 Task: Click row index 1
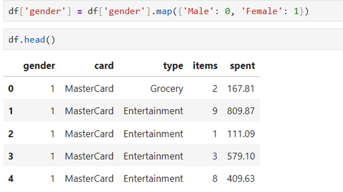(x=11, y=111)
